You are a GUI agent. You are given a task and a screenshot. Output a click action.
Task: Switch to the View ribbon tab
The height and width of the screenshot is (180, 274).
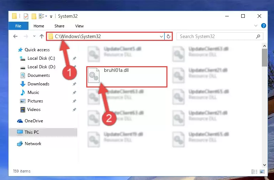click(79, 26)
